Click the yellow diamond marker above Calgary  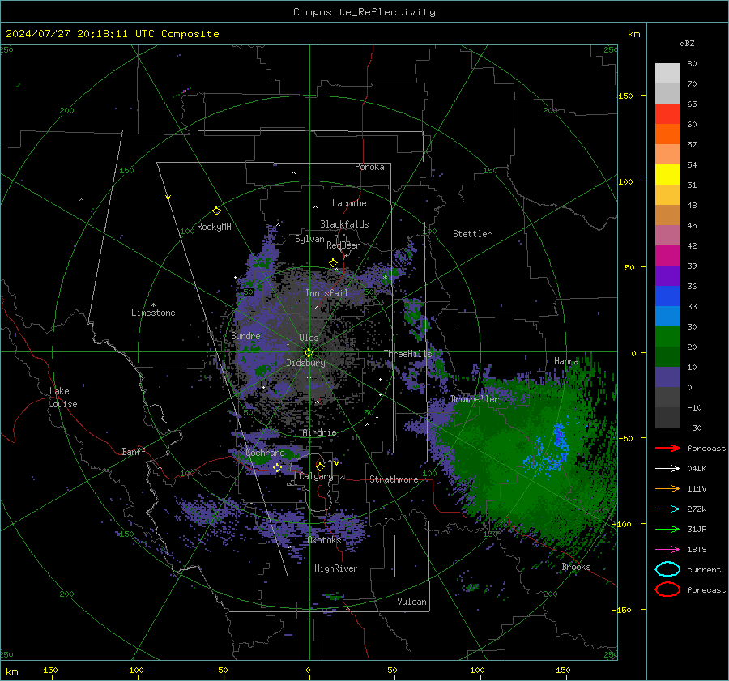click(320, 466)
